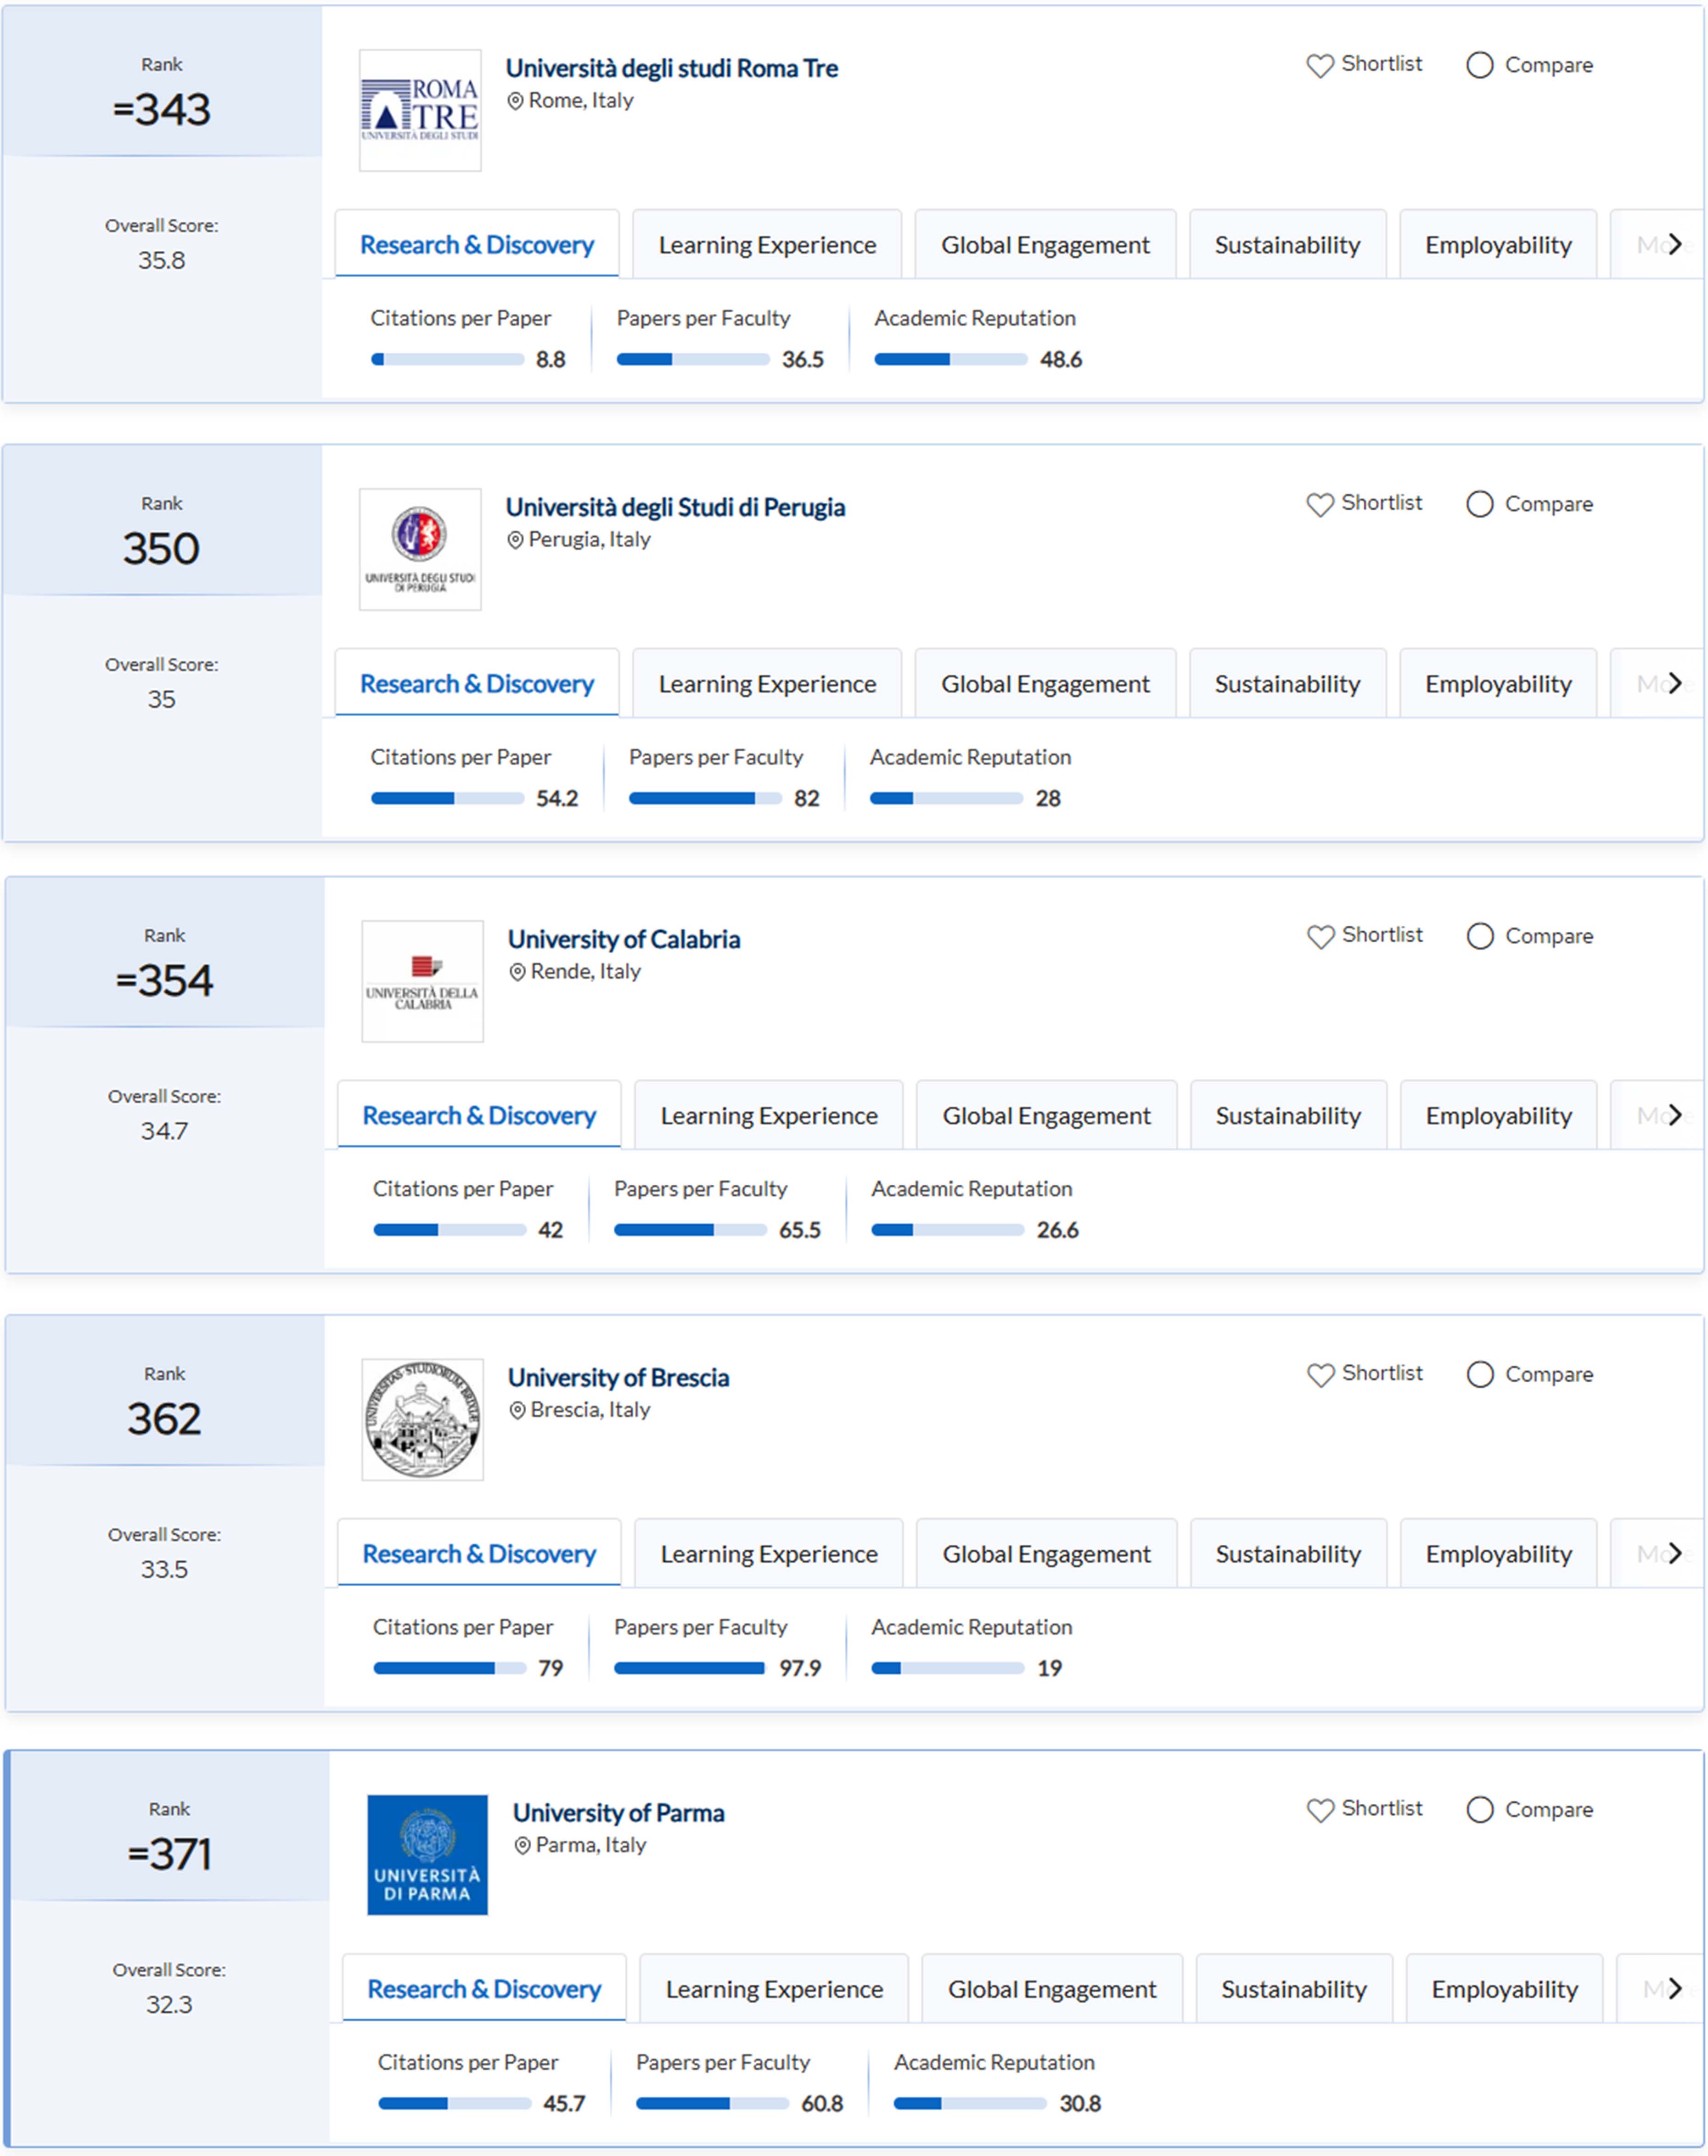Click Papers per Faculty bar for Brescia
Screen dimensions: 1708x2156
tap(689, 1668)
